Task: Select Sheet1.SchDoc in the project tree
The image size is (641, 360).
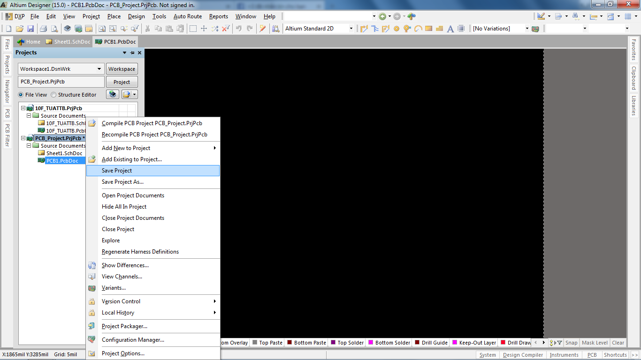Action: [x=64, y=153]
